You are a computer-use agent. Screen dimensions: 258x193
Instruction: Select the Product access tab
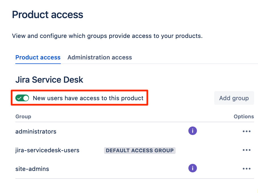click(x=38, y=57)
